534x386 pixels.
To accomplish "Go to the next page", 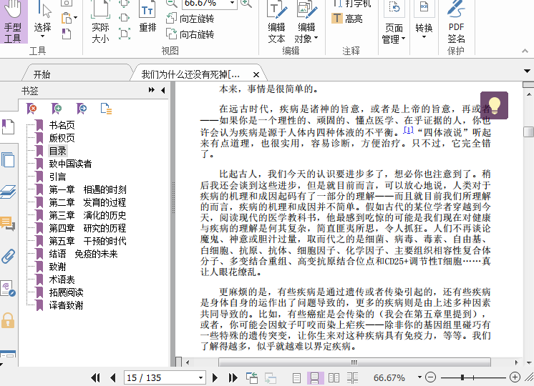I will 215,377.
